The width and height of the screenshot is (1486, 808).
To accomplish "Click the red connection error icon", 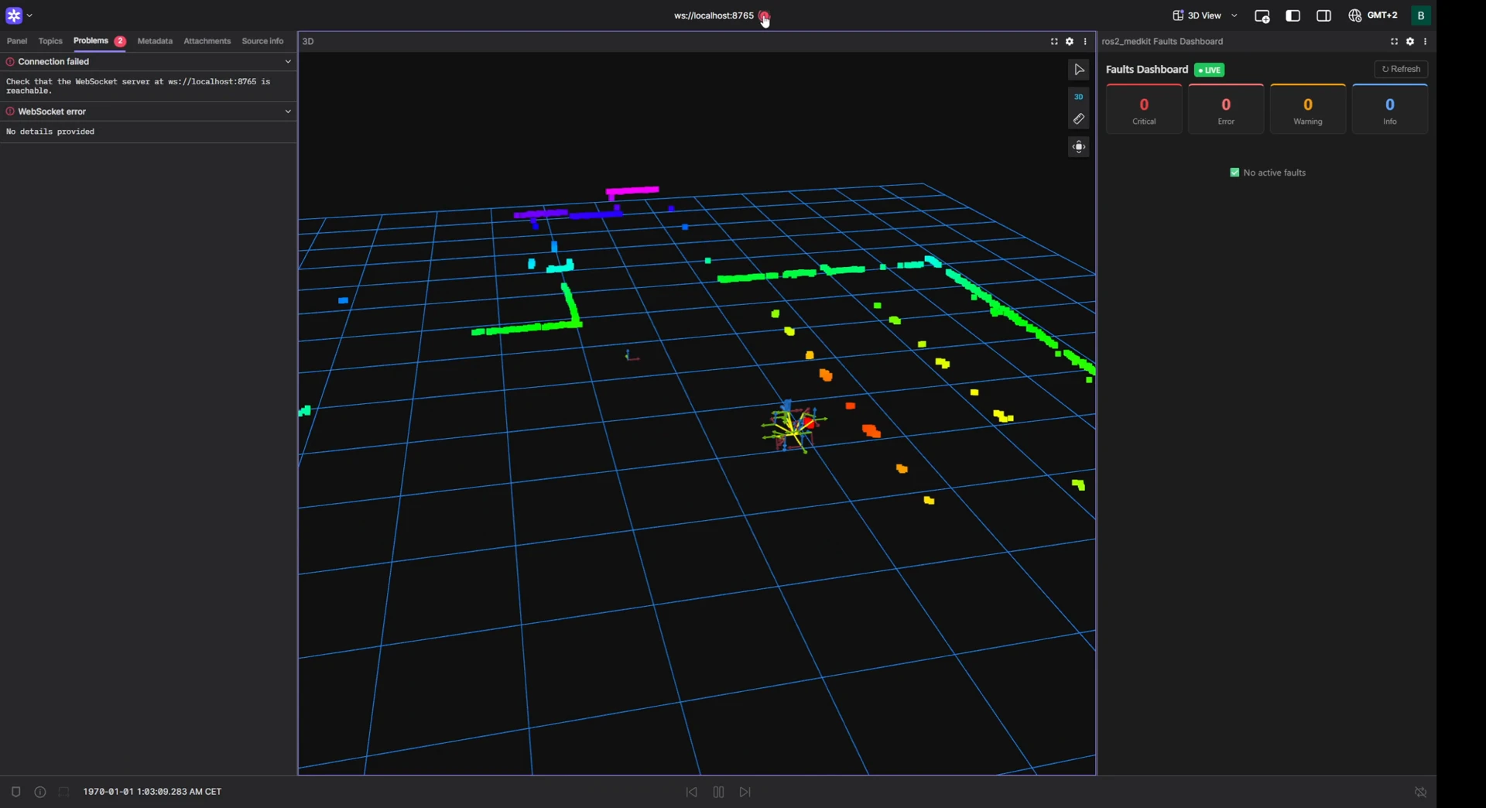I will pos(764,15).
